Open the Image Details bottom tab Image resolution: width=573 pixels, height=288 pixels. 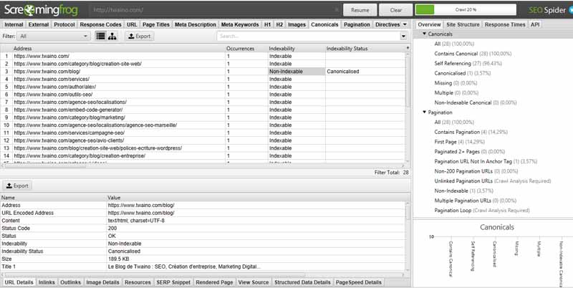[102, 282]
